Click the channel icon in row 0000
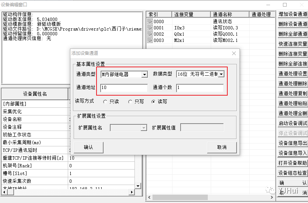 point(150,21)
